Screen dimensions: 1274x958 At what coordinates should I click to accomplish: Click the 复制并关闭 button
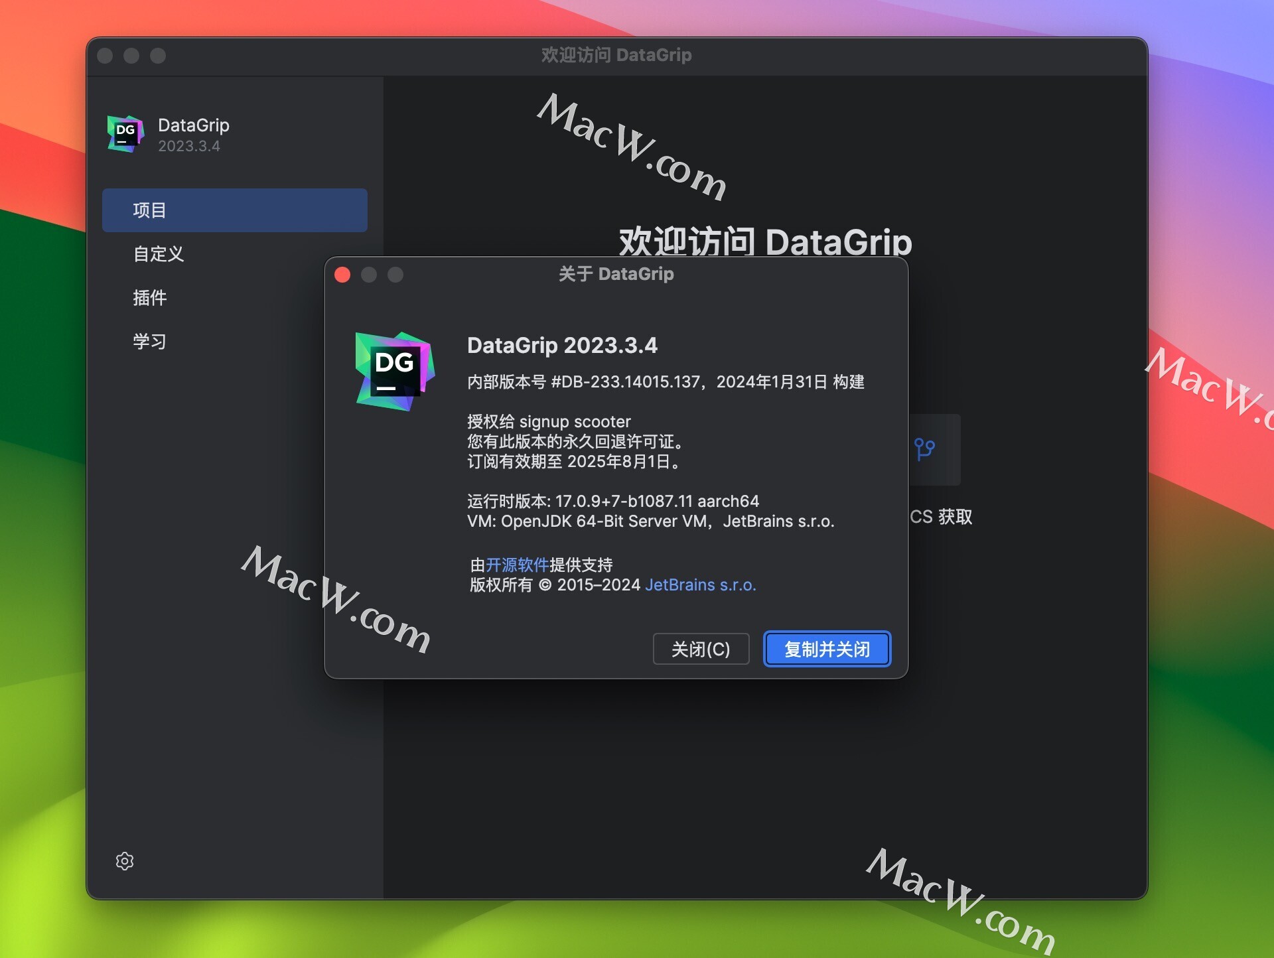[827, 649]
